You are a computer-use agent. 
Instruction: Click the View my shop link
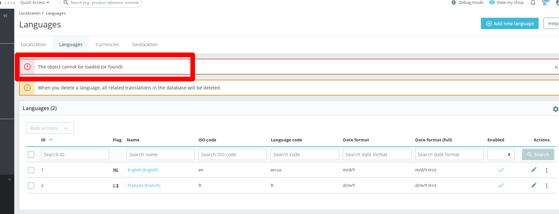click(510, 3)
